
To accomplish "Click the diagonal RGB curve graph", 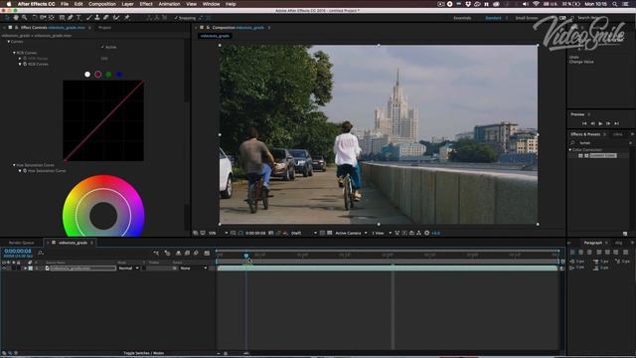I will (x=103, y=120).
